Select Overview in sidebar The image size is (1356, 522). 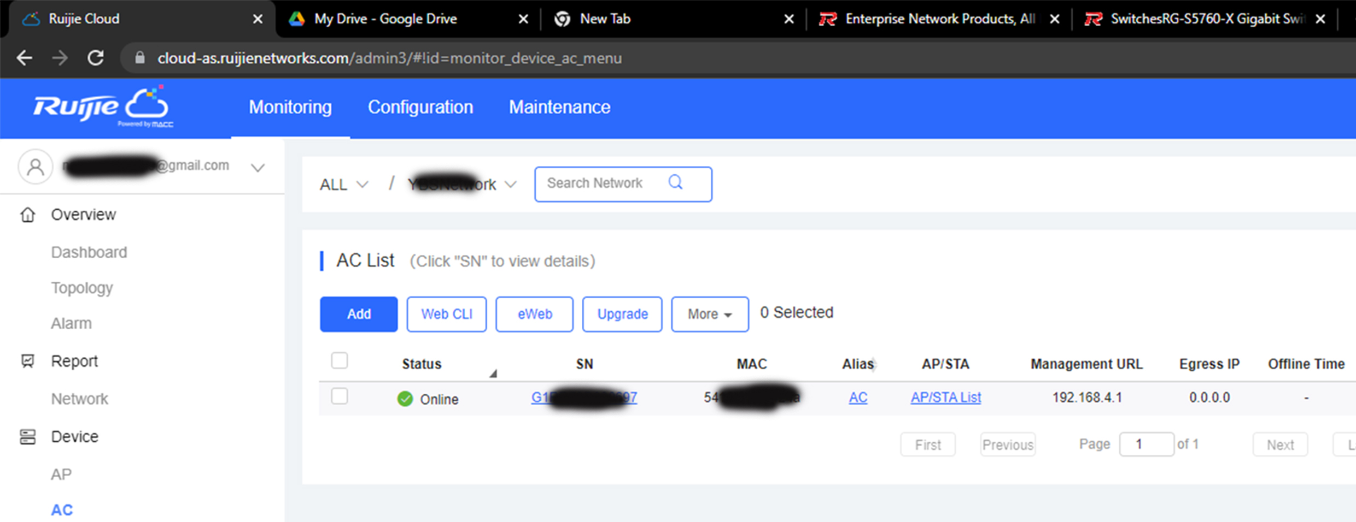[x=83, y=215]
